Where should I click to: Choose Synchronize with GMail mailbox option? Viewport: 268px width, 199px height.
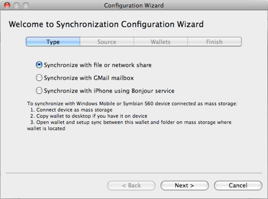coord(39,78)
